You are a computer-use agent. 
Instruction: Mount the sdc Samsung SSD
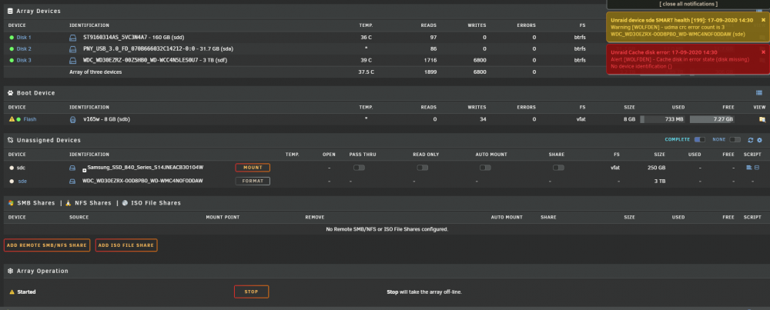pyautogui.click(x=253, y=168)
